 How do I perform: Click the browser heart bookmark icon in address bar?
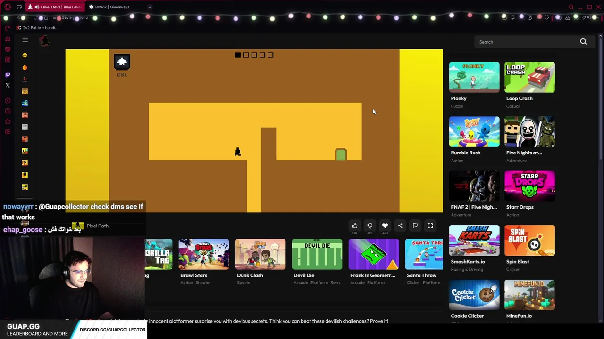(547, 17)
